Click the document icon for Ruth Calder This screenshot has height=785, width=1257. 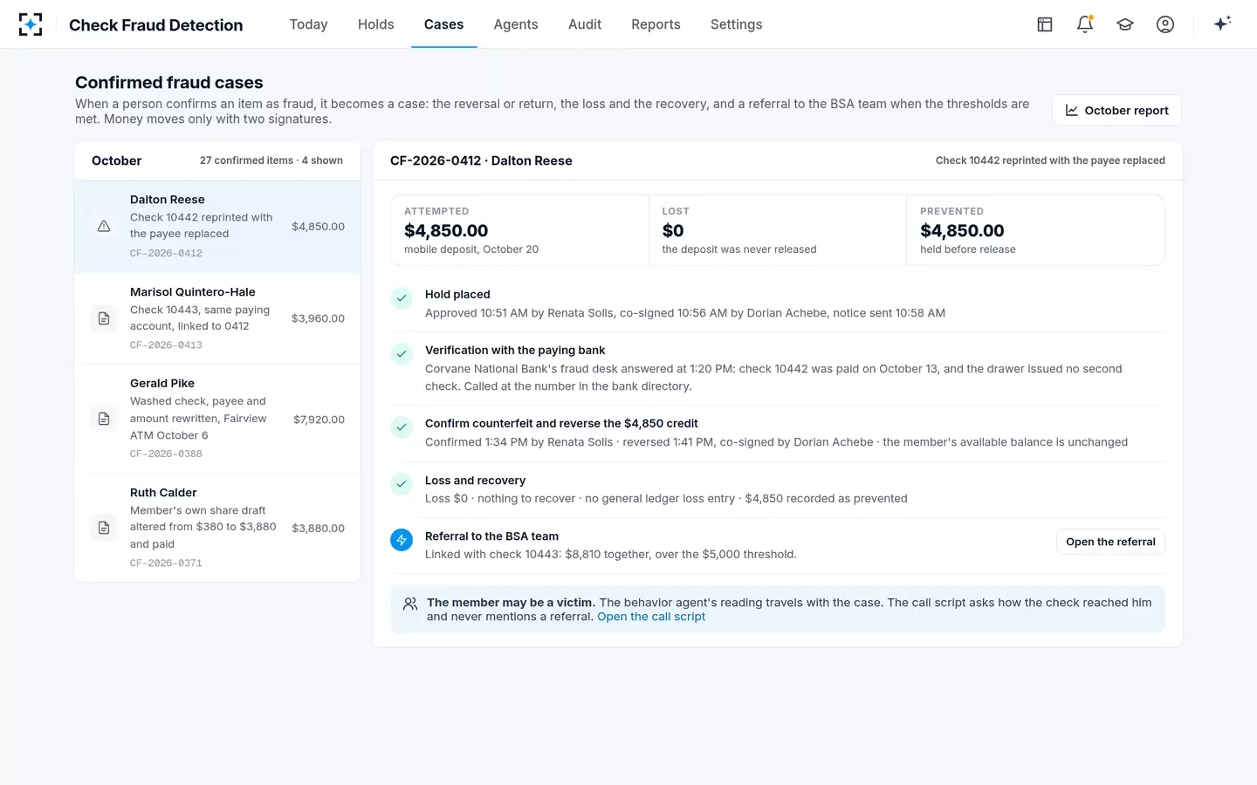tap(104, 528)
